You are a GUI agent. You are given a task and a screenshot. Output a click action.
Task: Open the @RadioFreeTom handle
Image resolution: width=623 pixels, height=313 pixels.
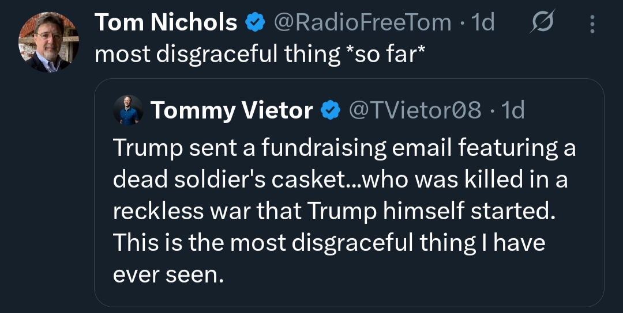(362, 23)
